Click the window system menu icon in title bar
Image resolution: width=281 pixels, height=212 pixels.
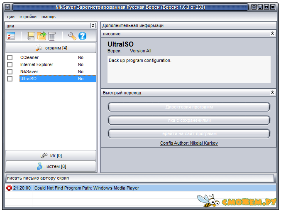7,7
